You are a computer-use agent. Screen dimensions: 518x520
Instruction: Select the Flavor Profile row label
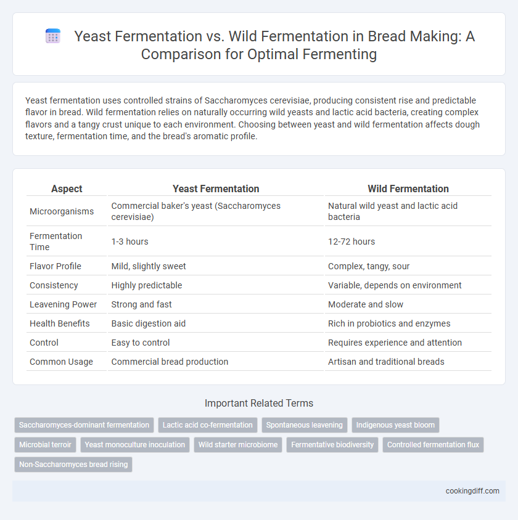(55, 266)
